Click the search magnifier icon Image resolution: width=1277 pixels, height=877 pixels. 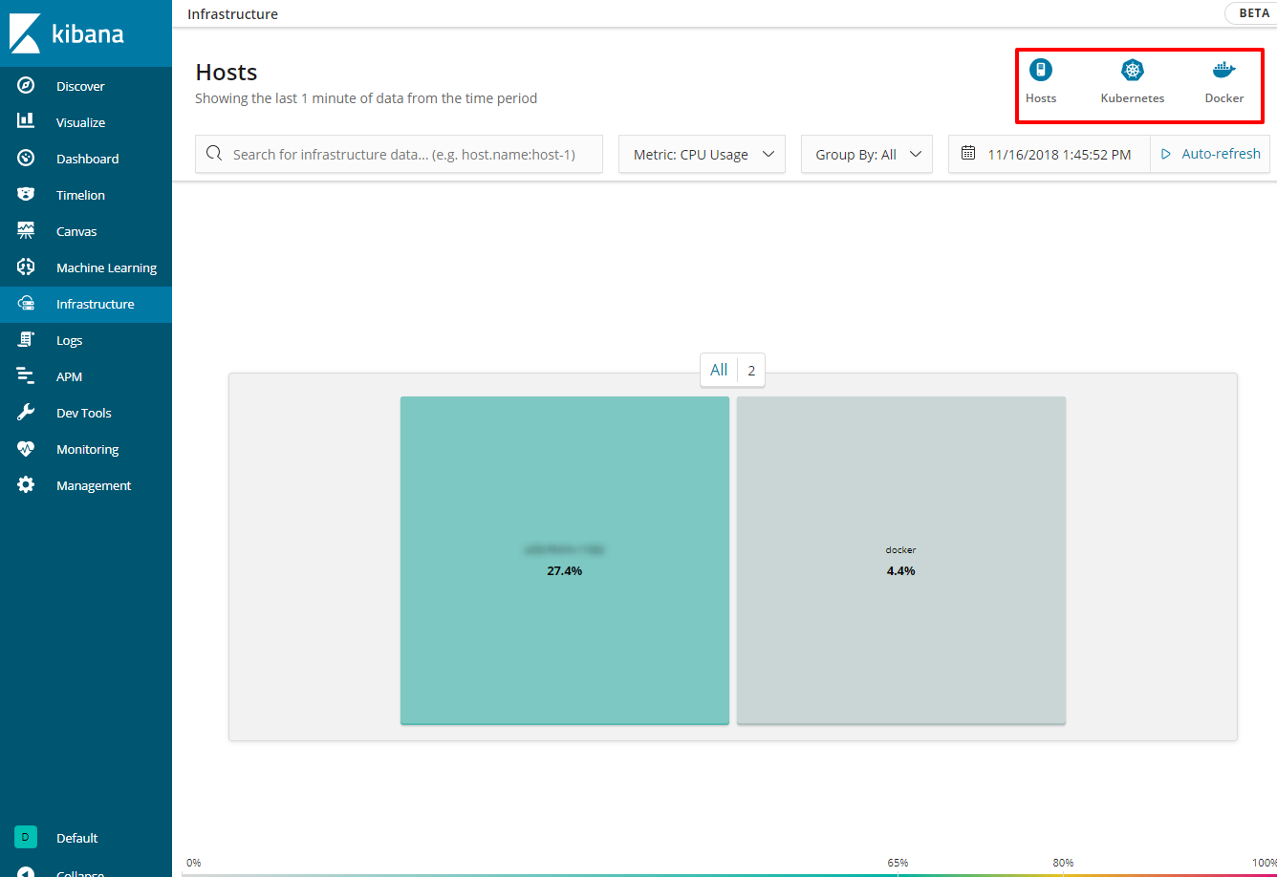(x=214, y=154)
